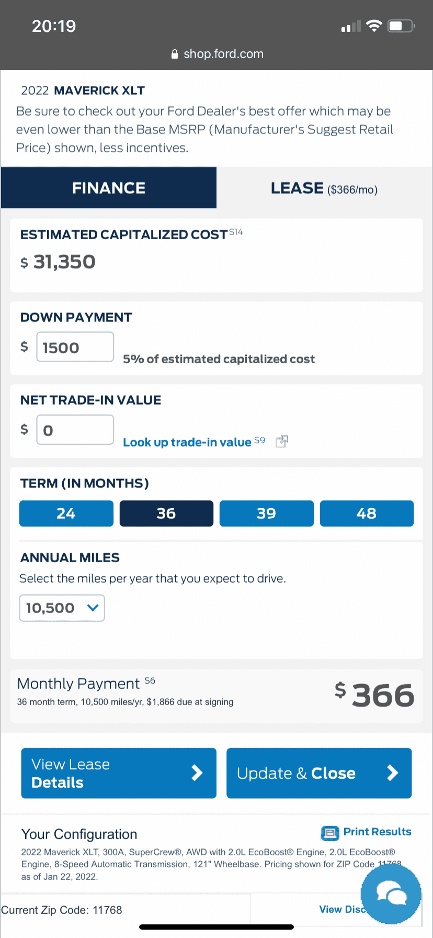Select the 48 month term

[x=367, y=513]
